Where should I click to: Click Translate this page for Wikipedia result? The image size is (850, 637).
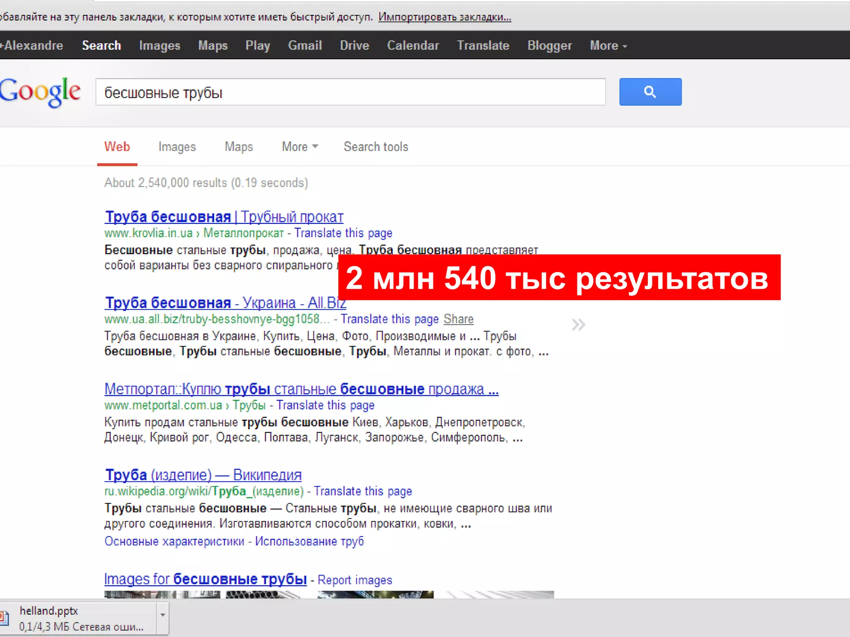pos(363,491)
